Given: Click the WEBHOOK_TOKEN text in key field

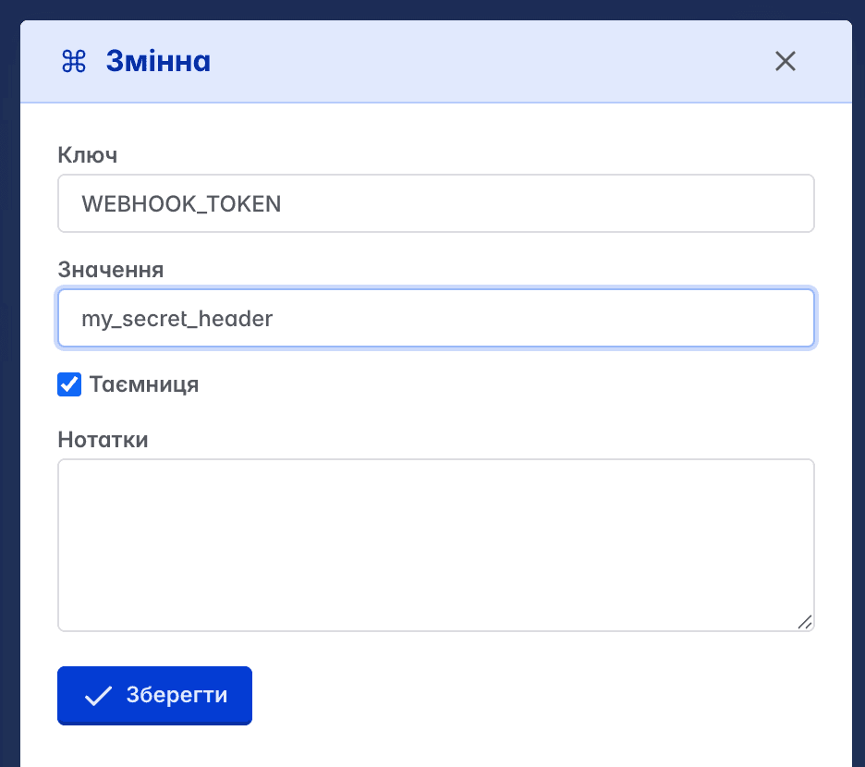Looking at the screenshot, I should (x=181, y=204).
